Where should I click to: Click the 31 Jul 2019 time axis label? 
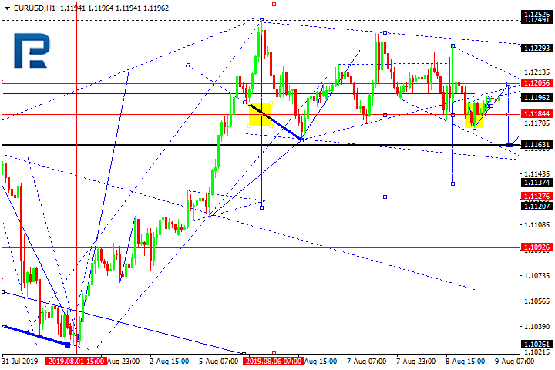click(x=22, y=360)
